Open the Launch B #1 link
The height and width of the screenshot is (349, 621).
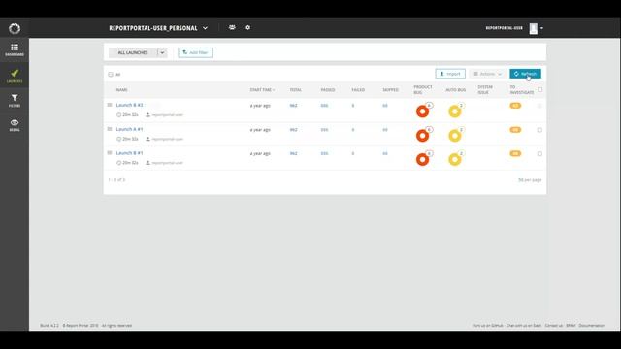point(129,153)
